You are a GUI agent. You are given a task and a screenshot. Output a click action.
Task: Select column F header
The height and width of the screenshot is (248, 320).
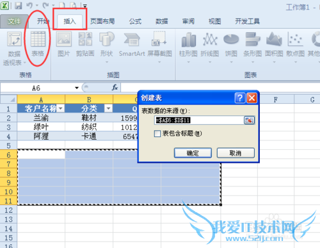pos(276,99)
